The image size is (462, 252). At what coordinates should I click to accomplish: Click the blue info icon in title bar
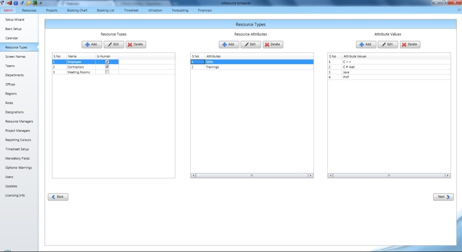point(16,3)
